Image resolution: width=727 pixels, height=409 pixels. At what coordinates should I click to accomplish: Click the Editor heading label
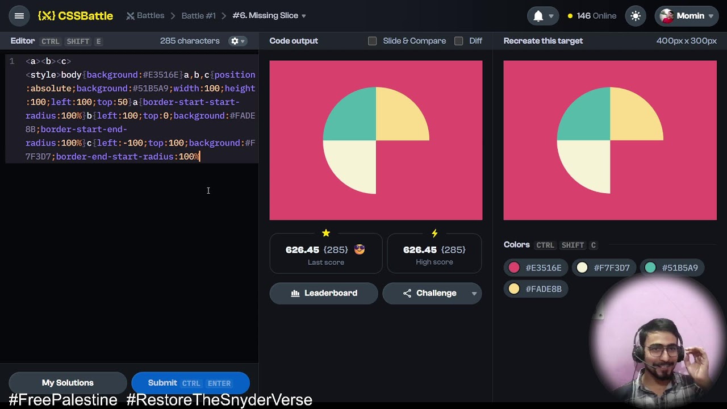coord(23,41)
